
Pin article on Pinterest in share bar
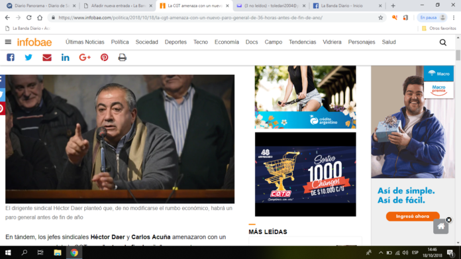tap(104, 58)
